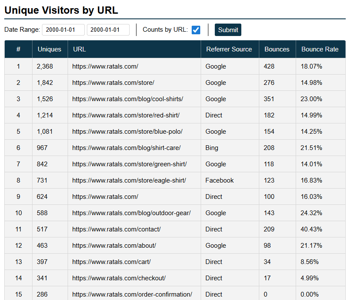Click the Submit button
This screenshot has height=300, width=350.
tap(228, 30)
